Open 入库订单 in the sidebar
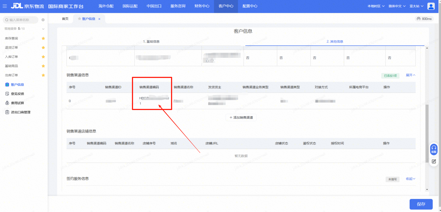The image size is (441, 212). click(x=11, y=57)
